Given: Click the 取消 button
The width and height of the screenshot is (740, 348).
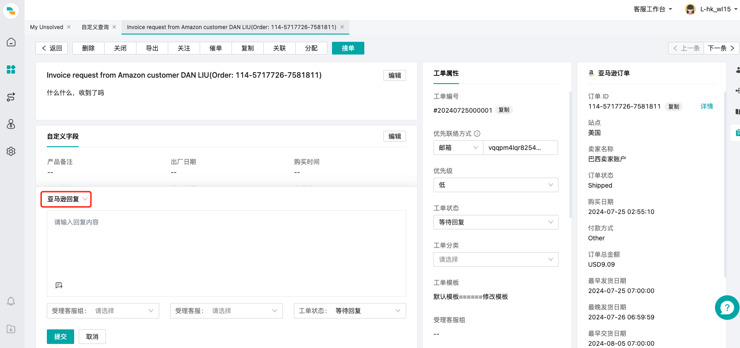Looking at the screenshot, I should [x=92, y=337].
